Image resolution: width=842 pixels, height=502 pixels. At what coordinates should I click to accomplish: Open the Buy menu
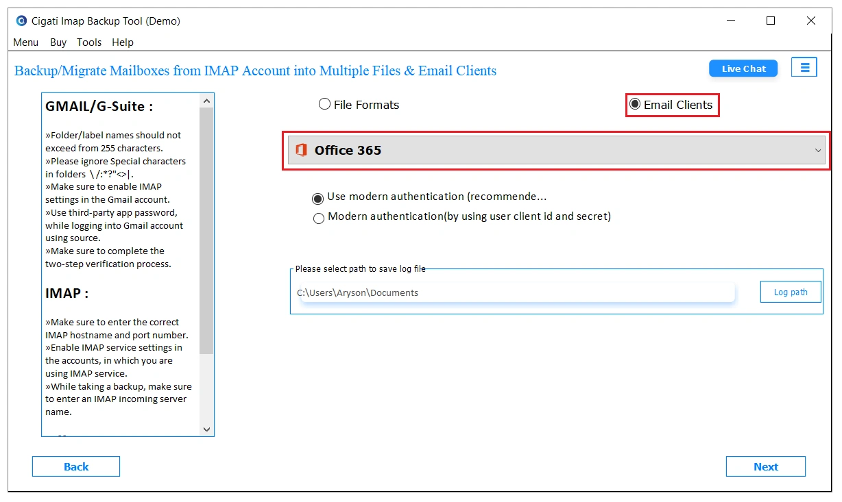[58, 42]
